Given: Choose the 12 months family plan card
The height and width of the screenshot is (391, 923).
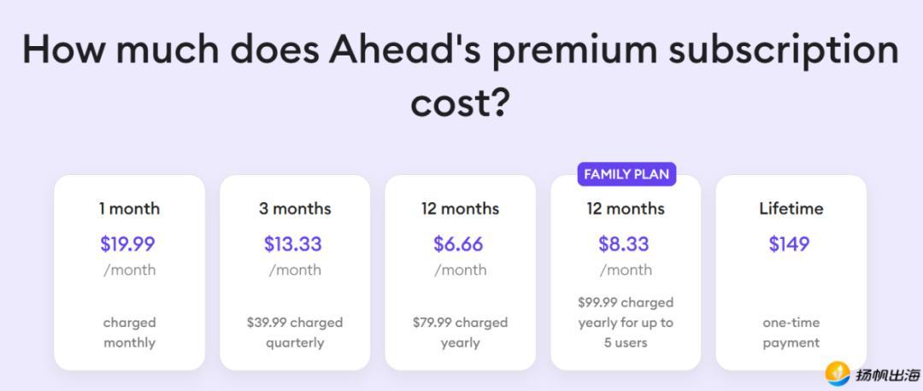Looking at the screenshot, I should coord(626,272).
